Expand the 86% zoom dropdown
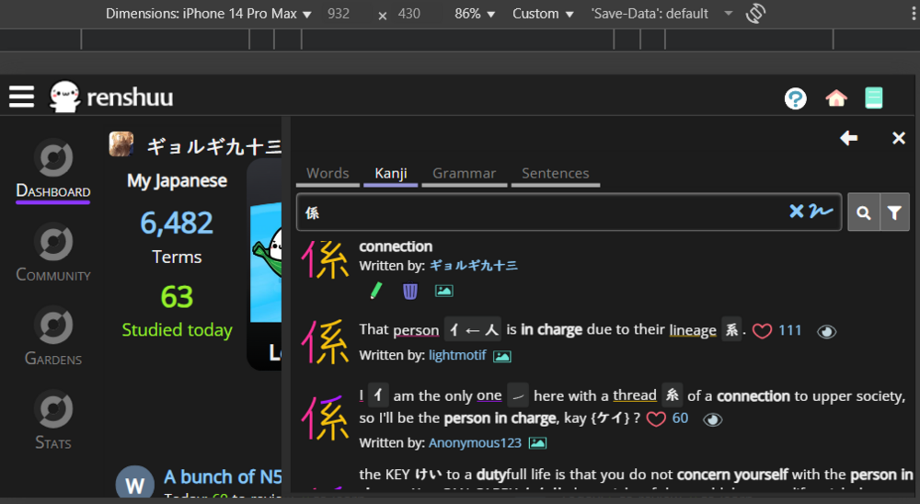920x504 pixels. click(x=476, y=14)
